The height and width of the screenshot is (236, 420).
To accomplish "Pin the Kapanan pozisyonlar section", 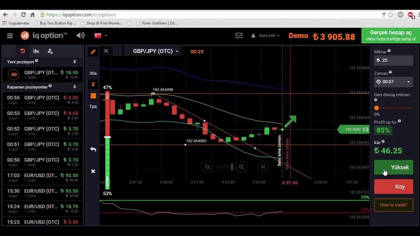I will click(x=74, y=87).
